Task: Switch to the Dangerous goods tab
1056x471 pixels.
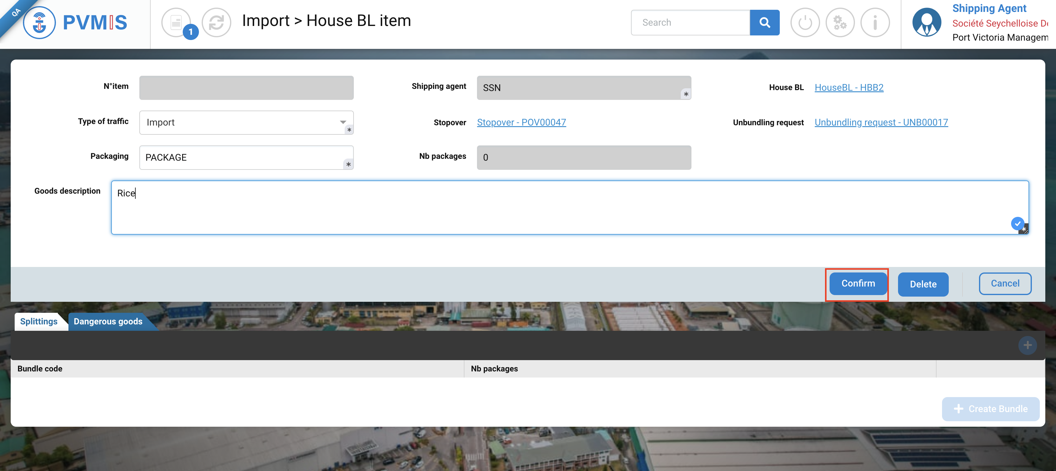Action: tap(108, 321)
